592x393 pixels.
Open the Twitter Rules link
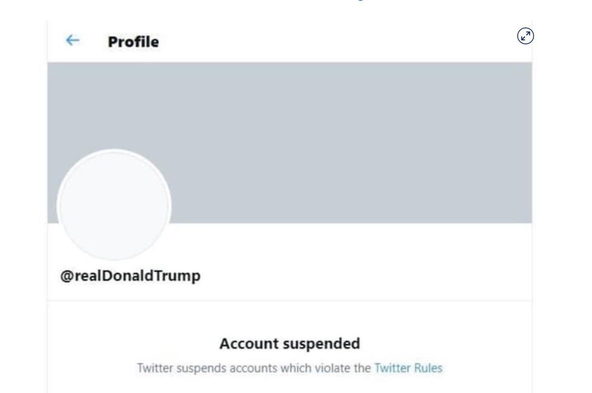click(408, 368)
